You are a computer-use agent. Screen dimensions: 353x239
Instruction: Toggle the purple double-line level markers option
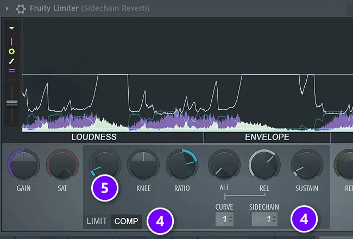[12, 71]
